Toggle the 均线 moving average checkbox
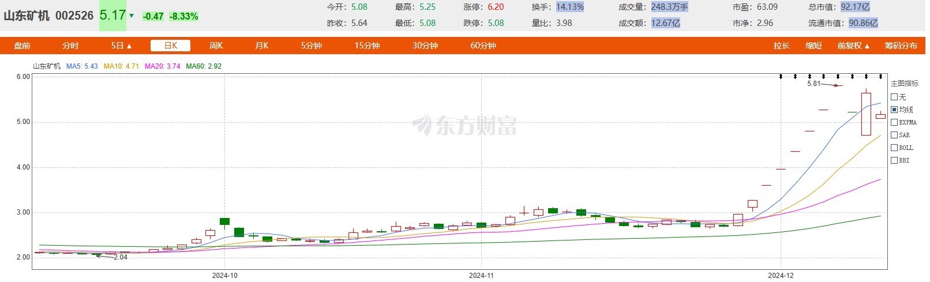930x282 pixels. pyautogui.click(x=894, y=110)
